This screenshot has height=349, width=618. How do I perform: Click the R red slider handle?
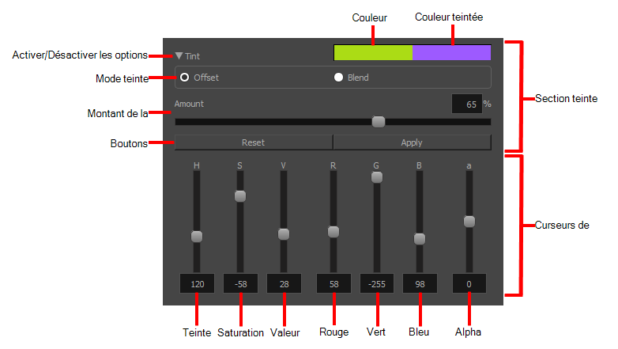tap(333, 232)
